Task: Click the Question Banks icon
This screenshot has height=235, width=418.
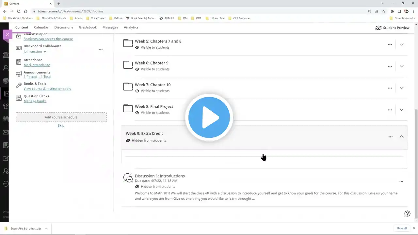Action: (19, 98)
